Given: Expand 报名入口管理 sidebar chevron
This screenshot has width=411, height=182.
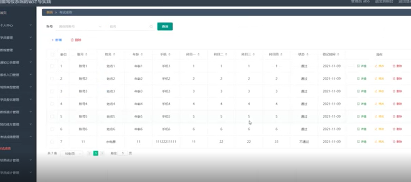Looking at the screenshot, I should [31, 74].
